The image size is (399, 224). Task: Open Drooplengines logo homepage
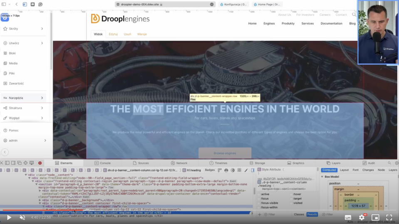[x=120, y=19]
